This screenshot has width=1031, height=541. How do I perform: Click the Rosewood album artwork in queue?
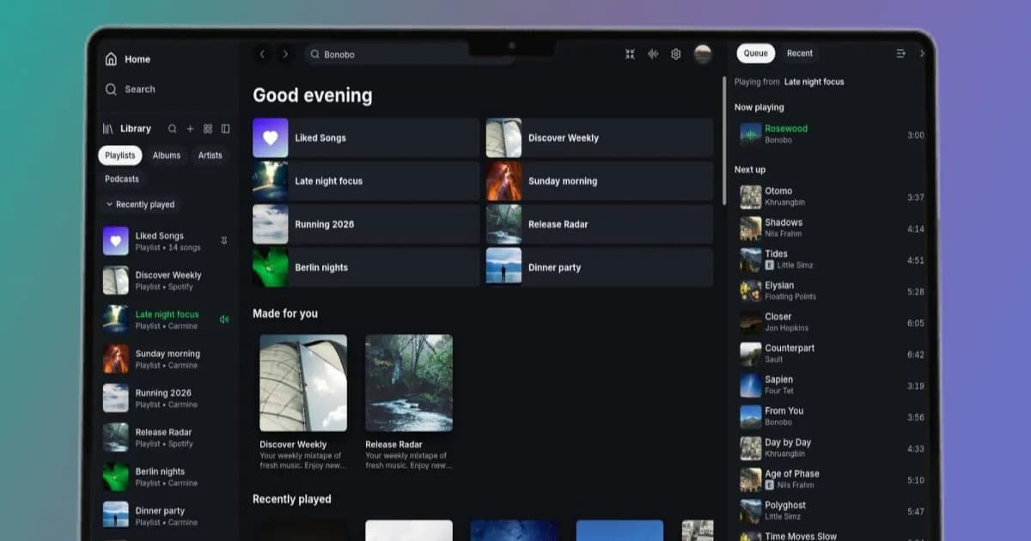pyautogui.click(x=751, y=135)
